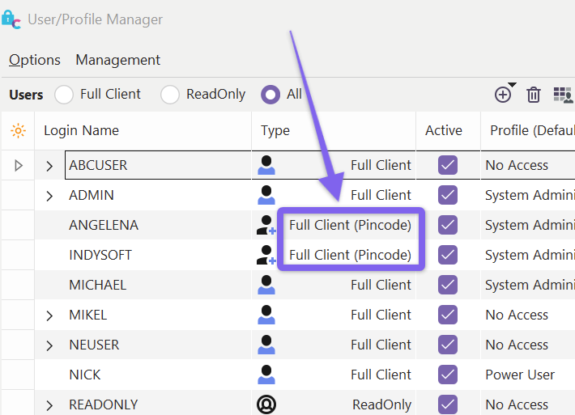
Task: Uncheck Active checkbox for ADMIN
Action: 448,195
